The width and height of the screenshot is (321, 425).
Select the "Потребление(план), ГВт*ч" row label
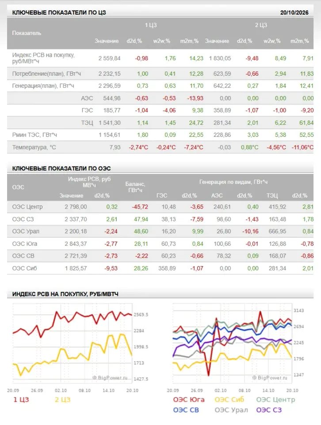pos(46,74)
